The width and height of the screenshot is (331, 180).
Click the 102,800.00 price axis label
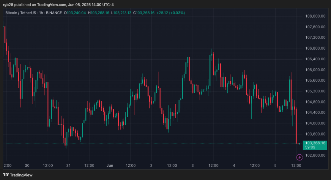pos(315,155)
